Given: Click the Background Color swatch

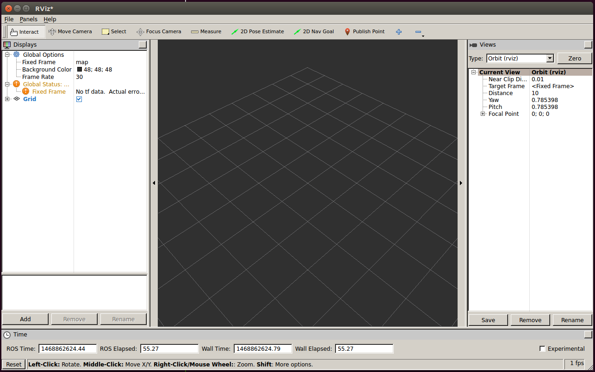Looking at the screenshot, I should pos(80,70).
